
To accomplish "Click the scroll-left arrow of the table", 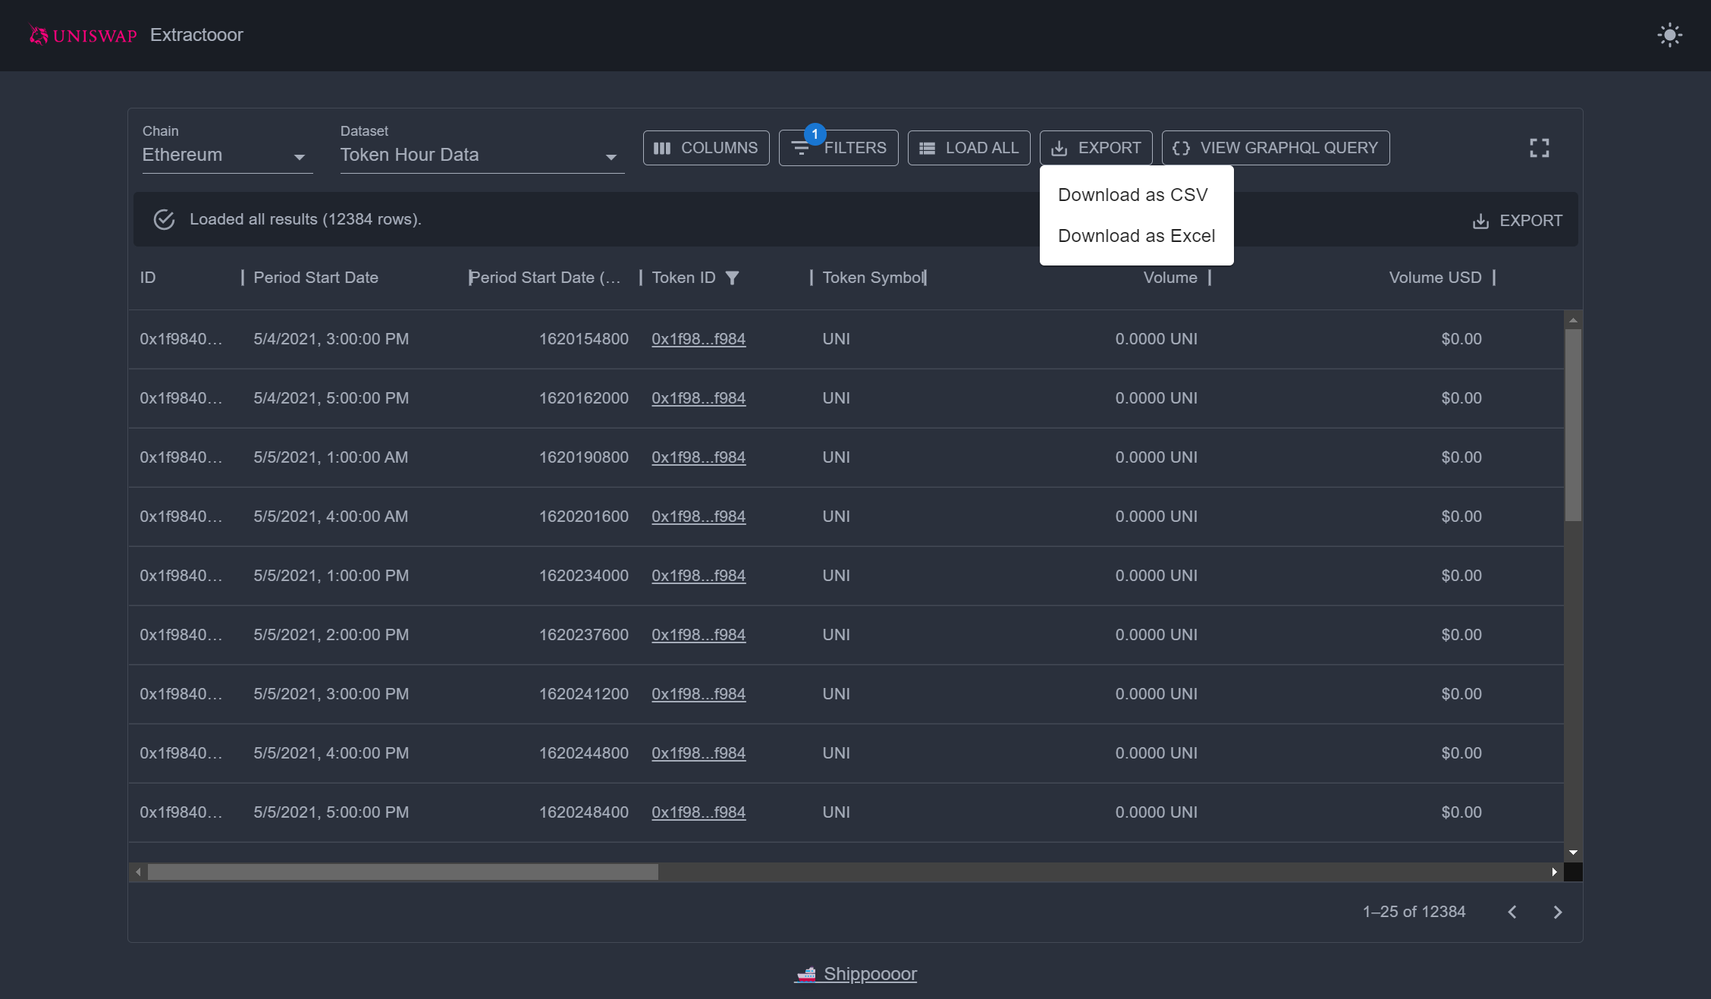I will (x=138, y=872).
